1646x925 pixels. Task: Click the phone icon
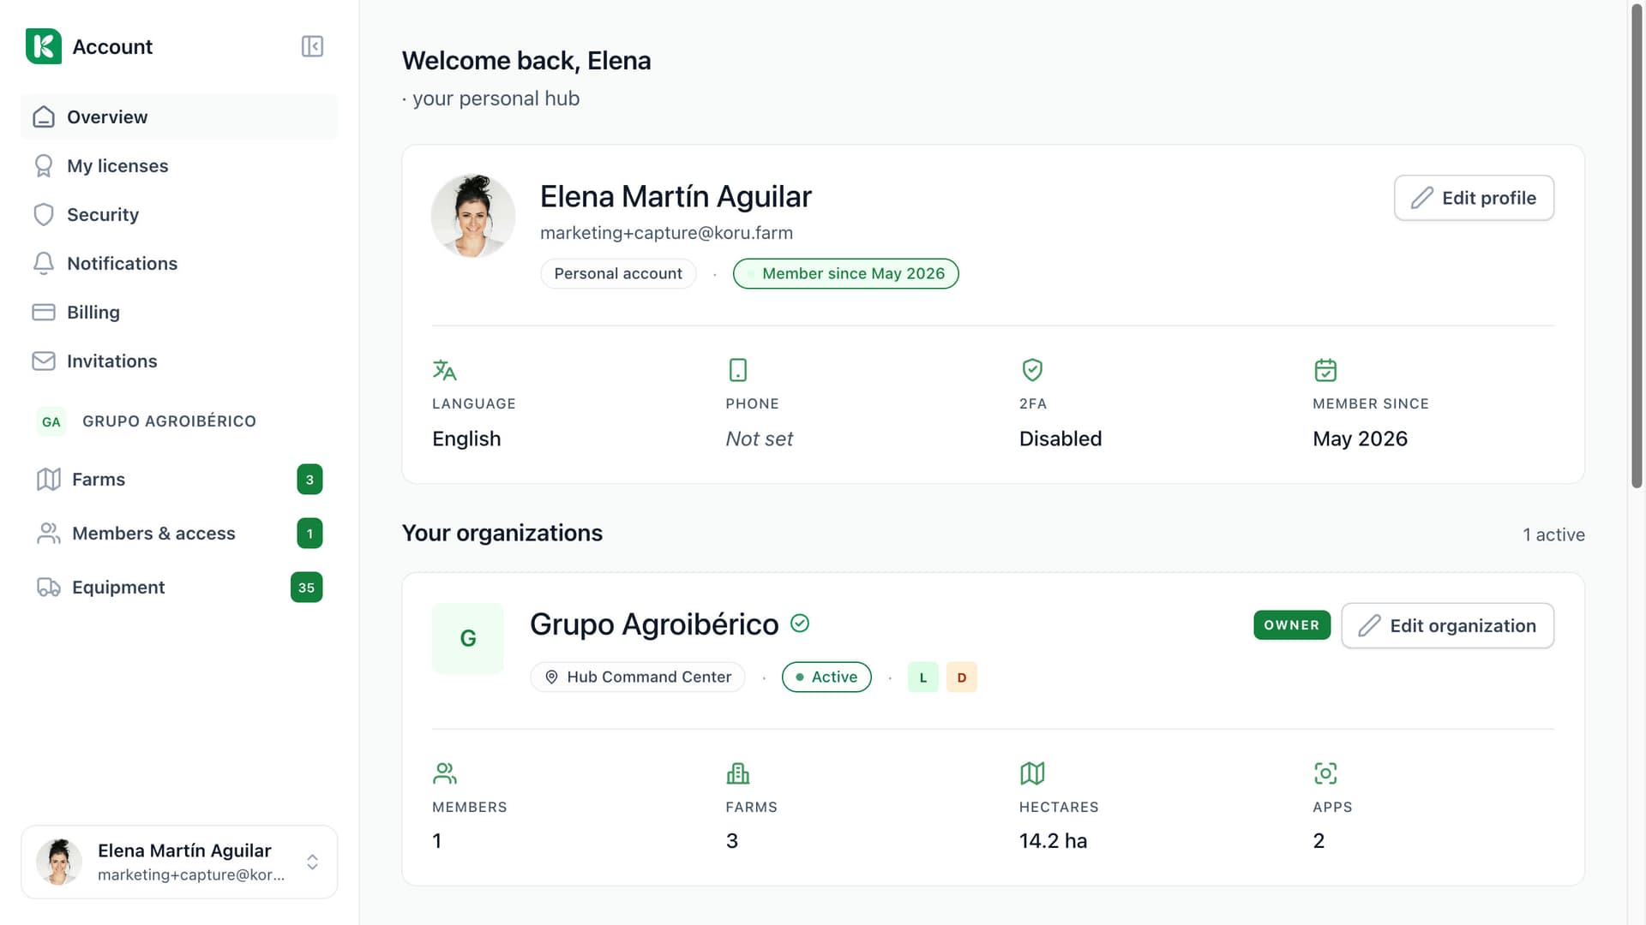(x=737, y=370)
